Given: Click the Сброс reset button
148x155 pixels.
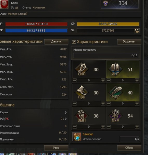Looking at the screenshot, I should pyautogui.click(x=129, y=148).
